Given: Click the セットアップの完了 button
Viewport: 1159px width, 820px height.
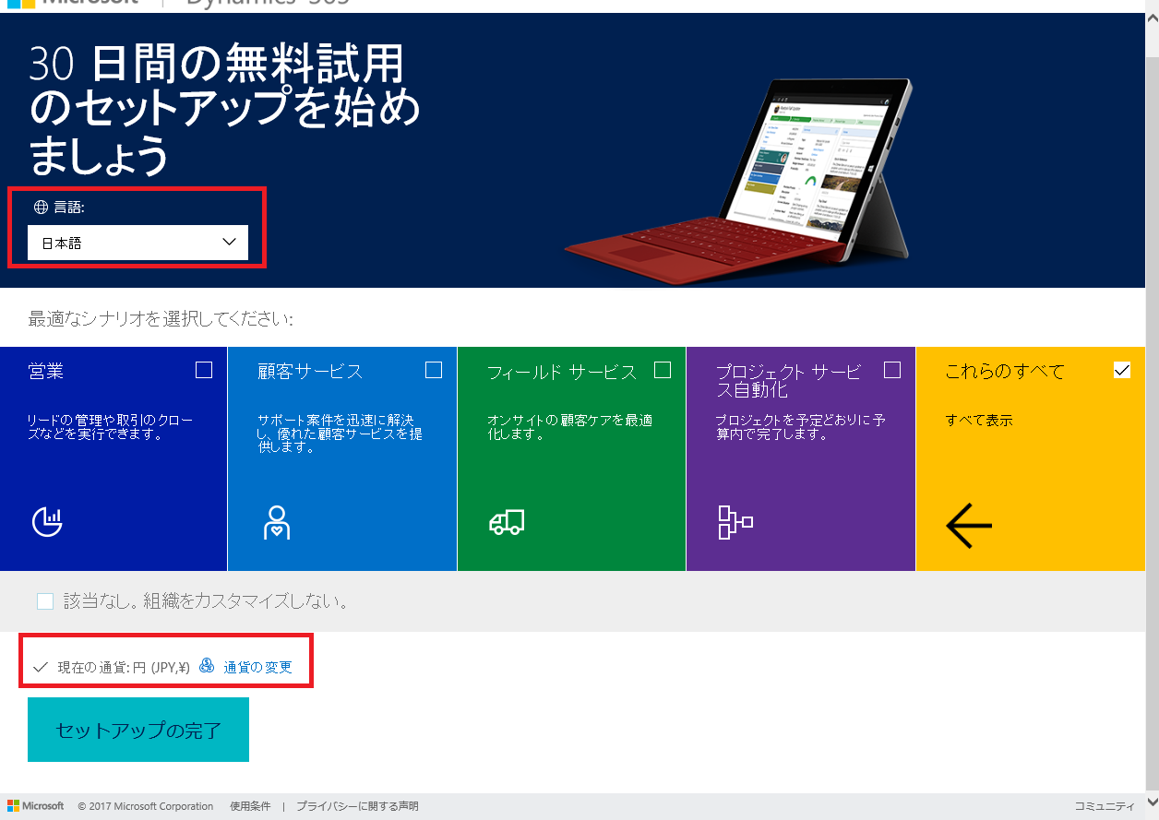Looking at the screenshot, I should (x=137, y=728).
